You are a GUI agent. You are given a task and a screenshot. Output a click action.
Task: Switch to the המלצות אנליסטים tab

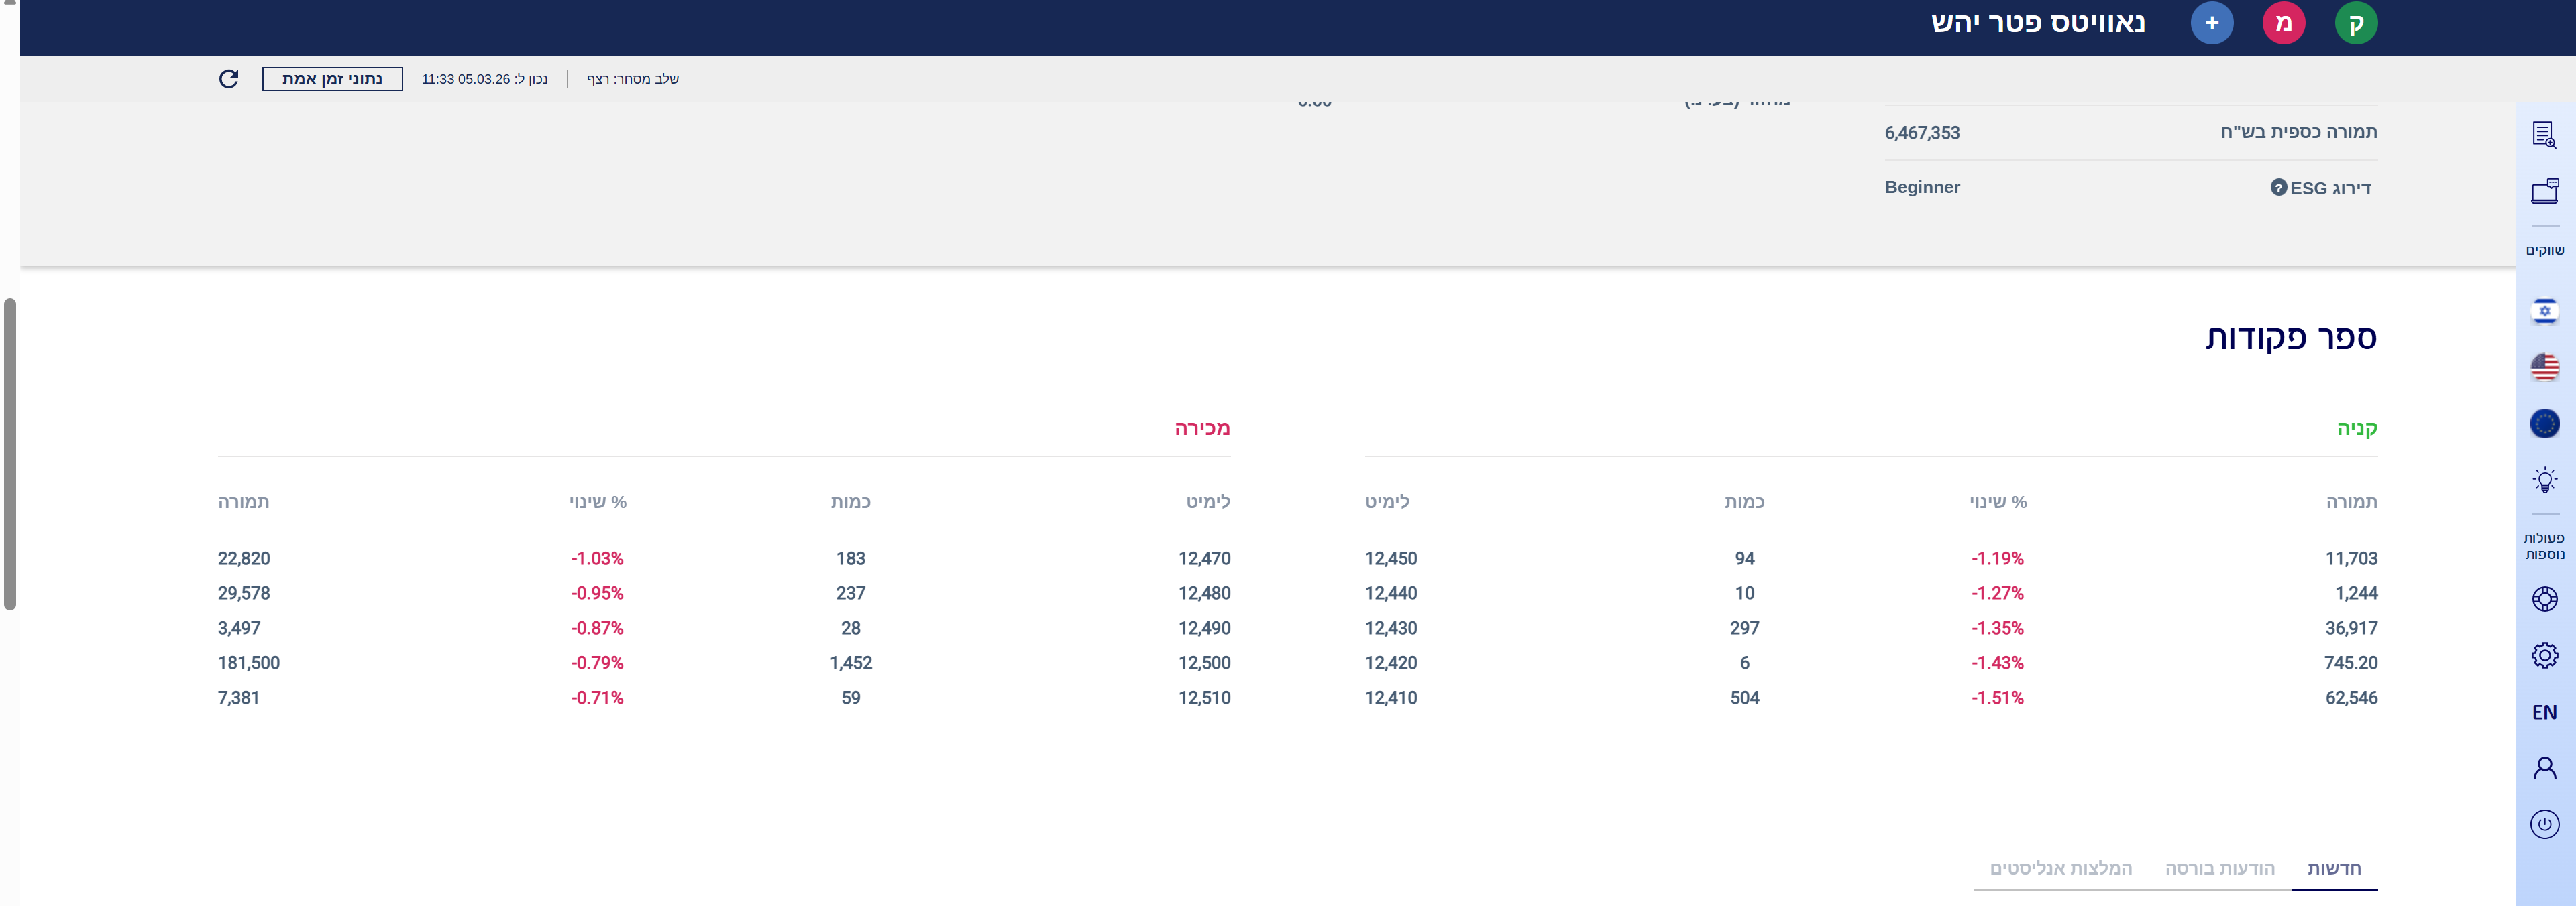2060,868
